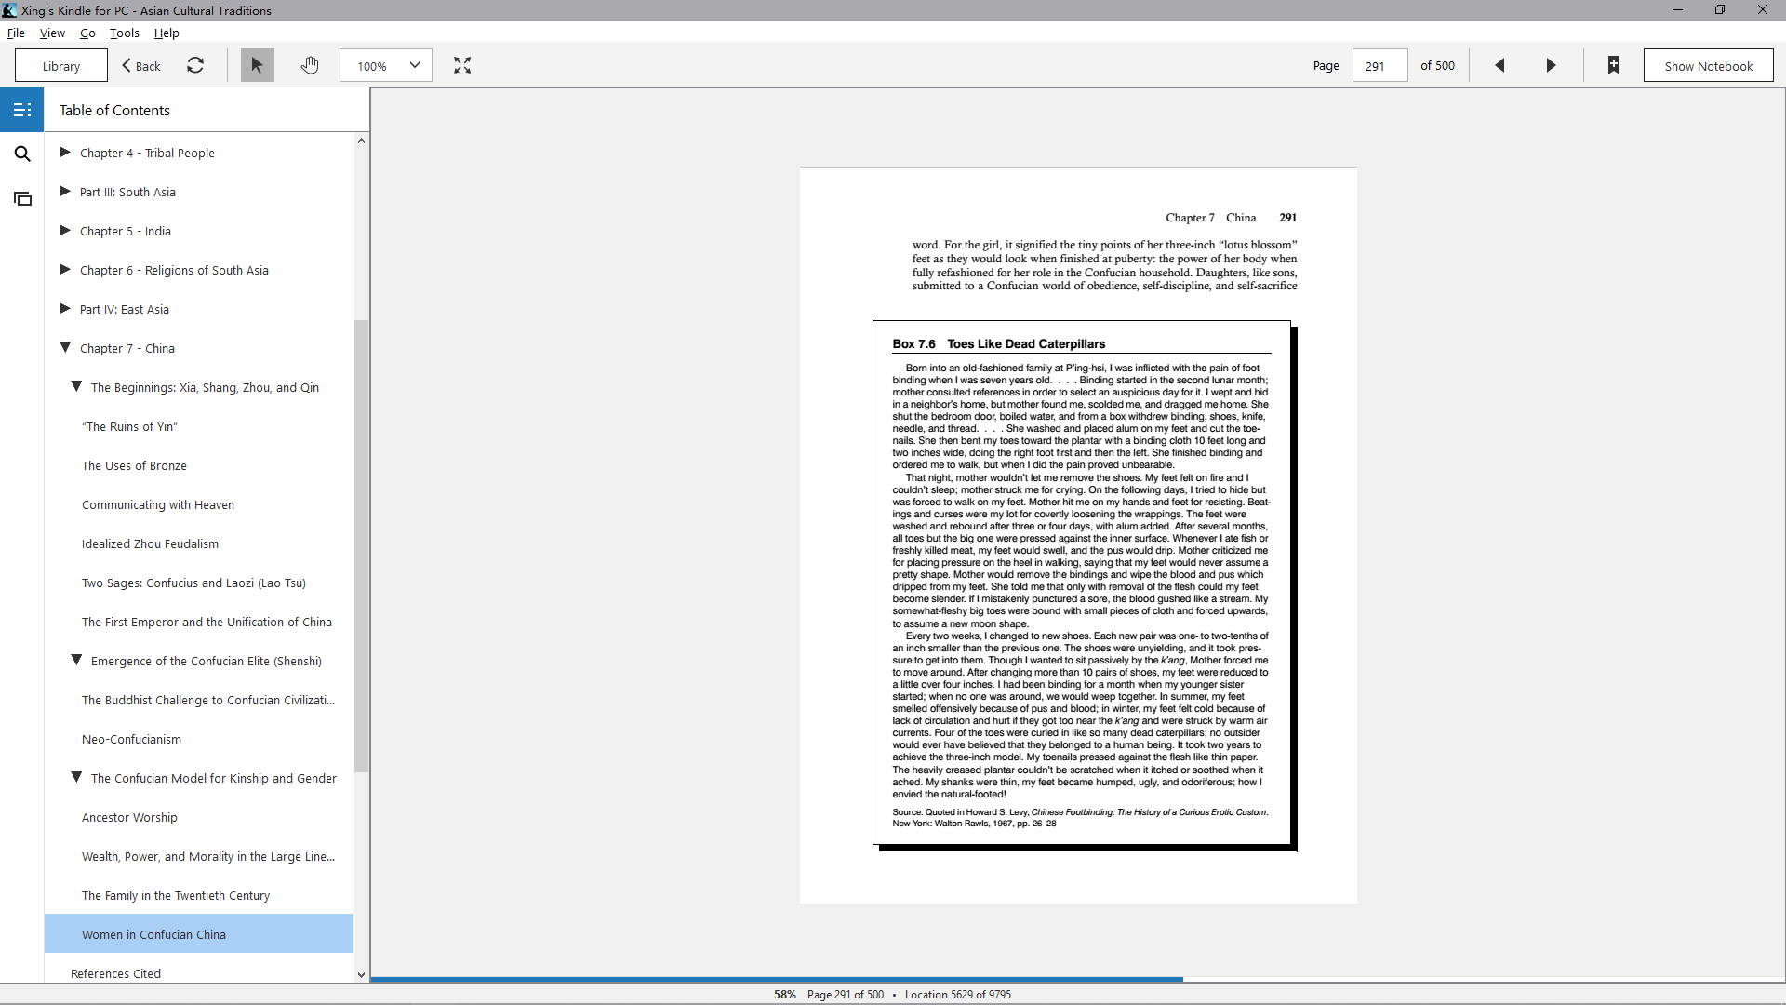Viewport: 1786px width, 1005px height.
Task: Expand Part III: South Asia
Action: (x=65, y=191)
